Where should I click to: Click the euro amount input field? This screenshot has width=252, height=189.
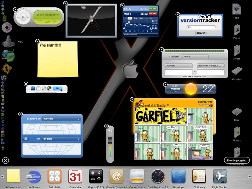[x=179, y=72]
